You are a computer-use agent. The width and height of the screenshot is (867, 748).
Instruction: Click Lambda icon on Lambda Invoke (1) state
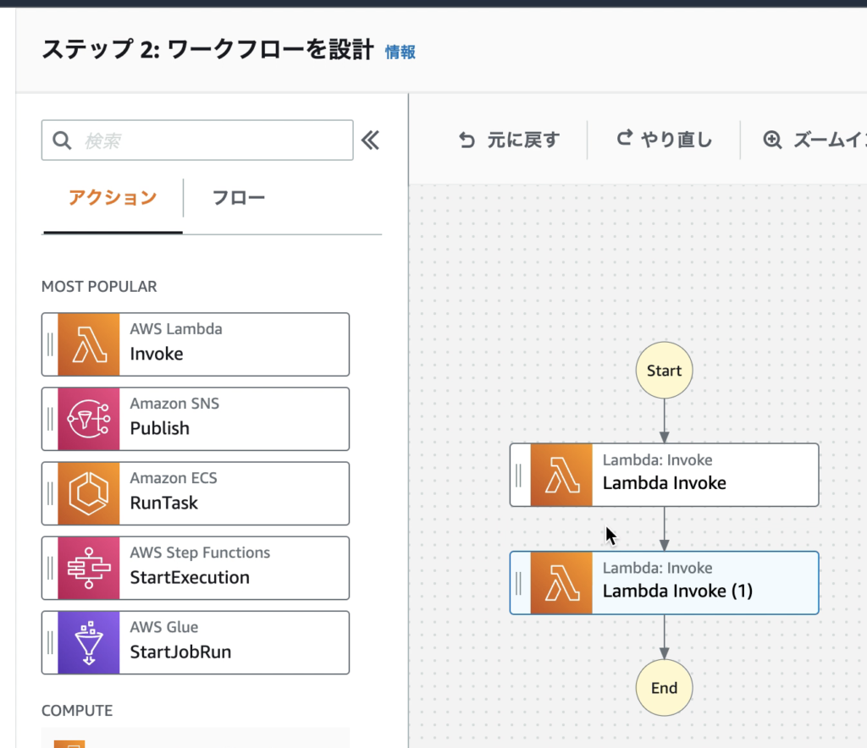pyautogui.click(x=561, y=583)
